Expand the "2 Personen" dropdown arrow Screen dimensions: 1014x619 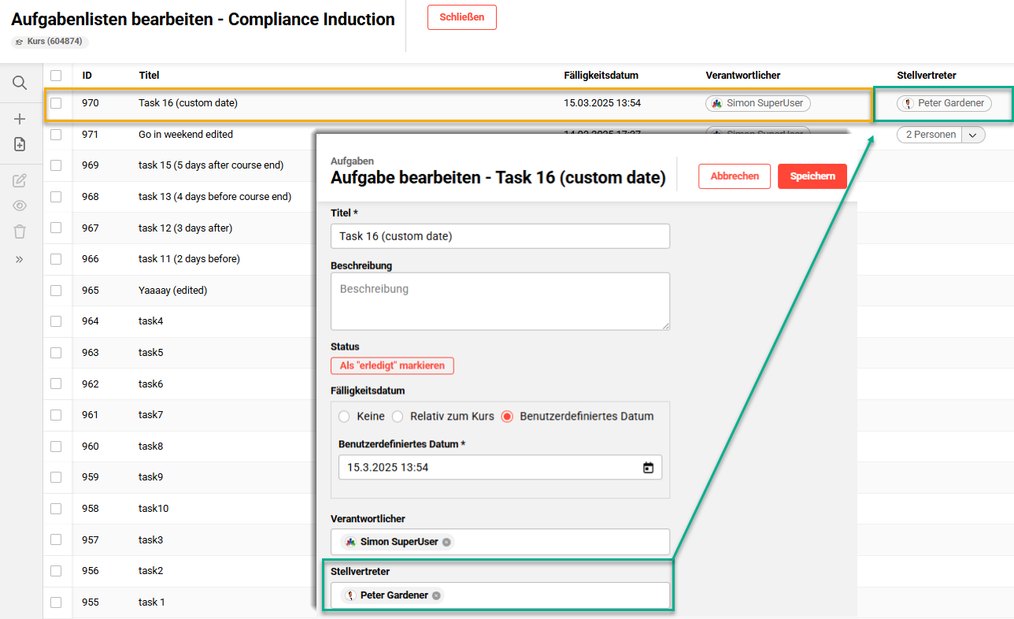pyautogui.click(x=973, y=135)
